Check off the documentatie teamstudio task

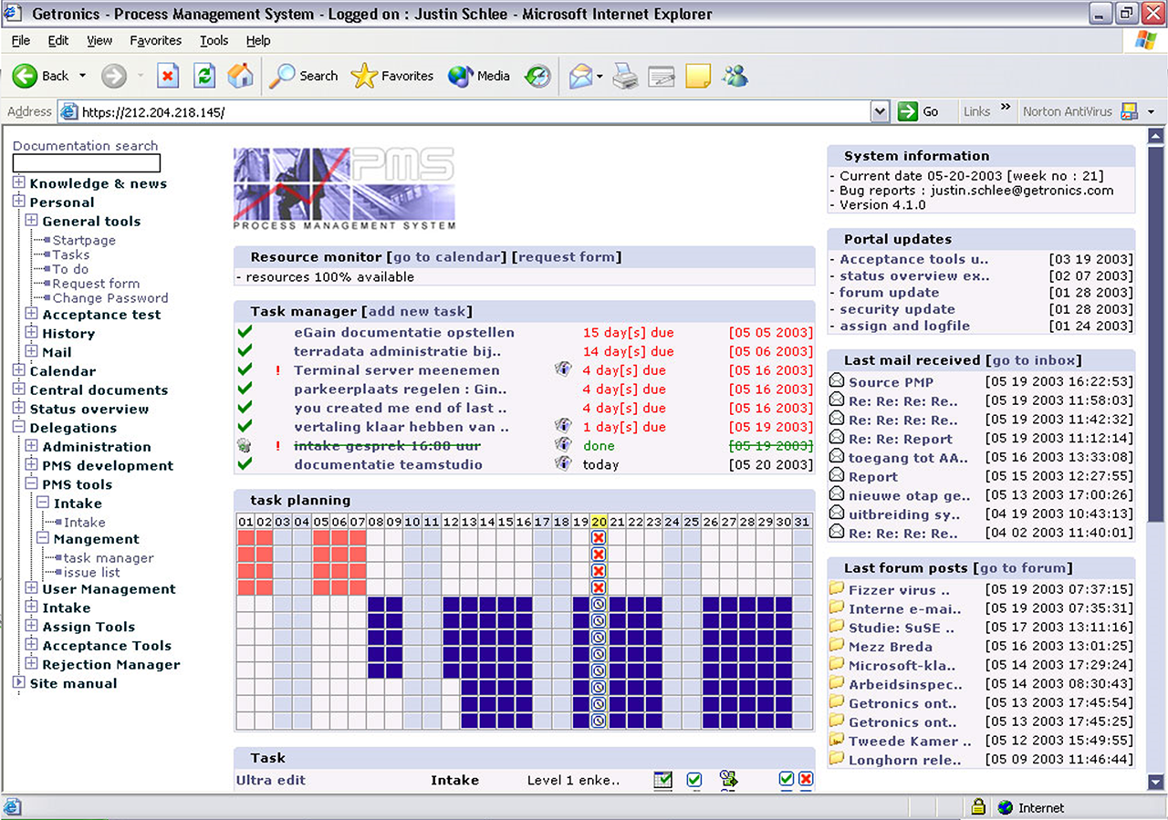pyautogui.click(x=244, y=464)
